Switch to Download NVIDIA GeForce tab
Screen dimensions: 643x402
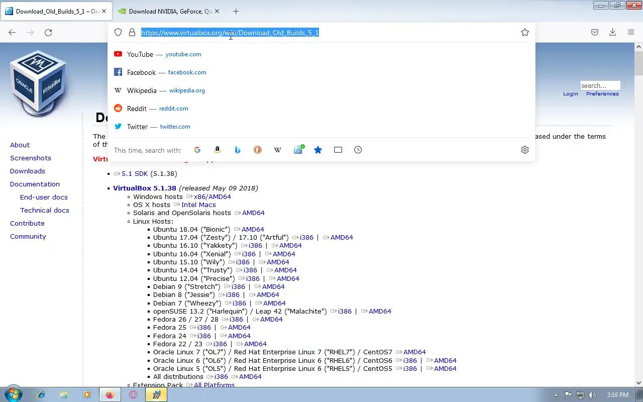click(x=170, y=11)
